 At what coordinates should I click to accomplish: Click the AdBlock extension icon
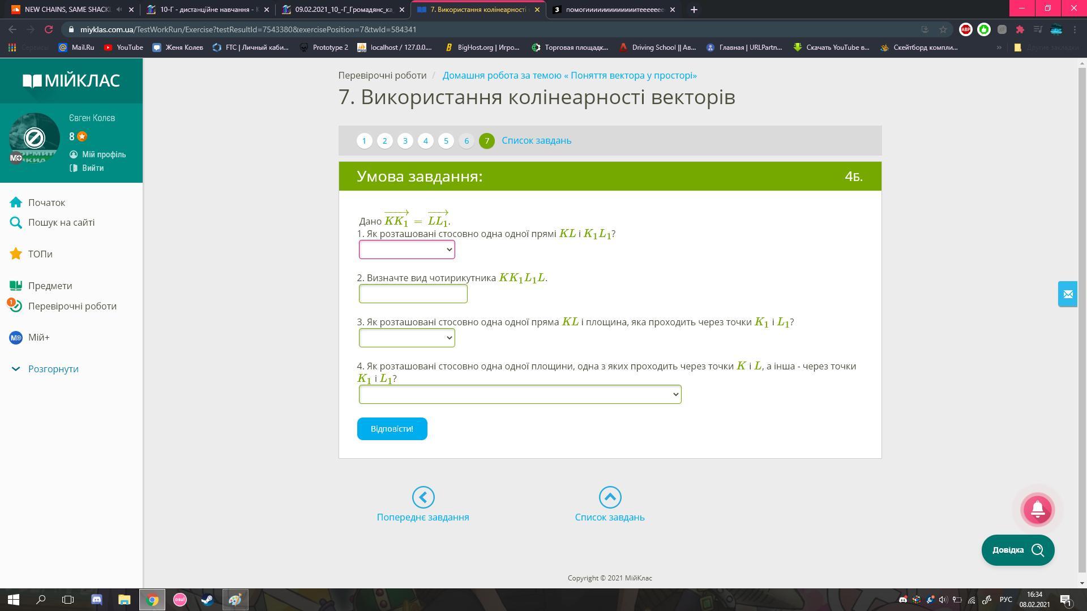966,29
